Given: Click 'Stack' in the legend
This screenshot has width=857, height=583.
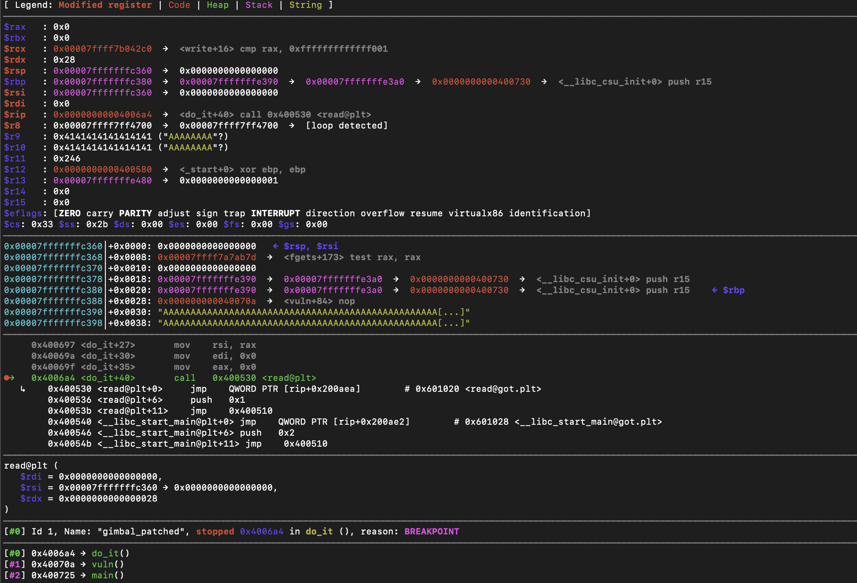Looking at the screenshot, I should pos(259,5).
